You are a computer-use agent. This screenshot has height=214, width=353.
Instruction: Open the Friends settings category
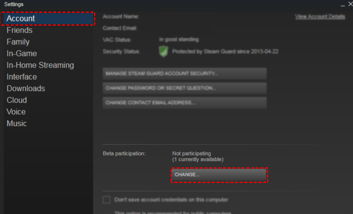click(x=19, y=30)
